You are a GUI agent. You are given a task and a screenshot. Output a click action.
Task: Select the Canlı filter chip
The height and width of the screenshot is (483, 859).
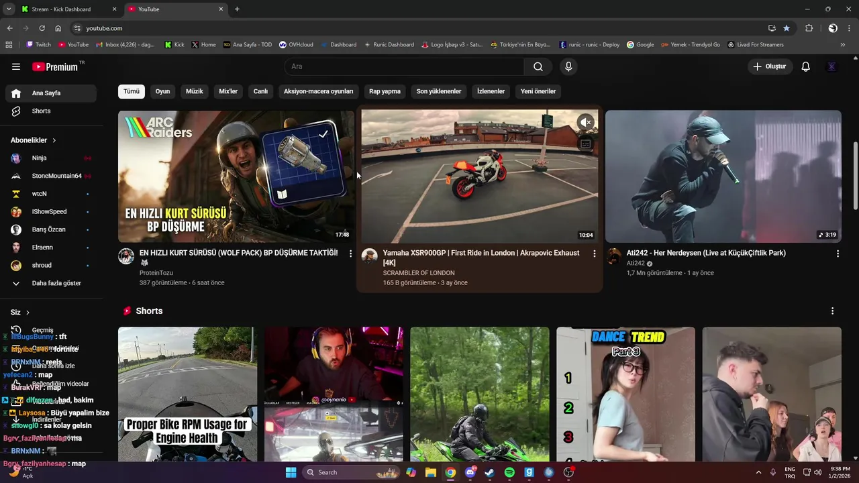pos(260,91)
